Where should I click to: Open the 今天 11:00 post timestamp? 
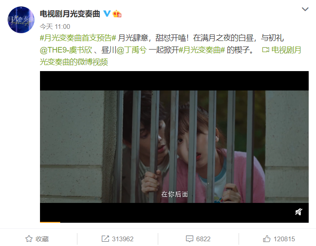point(55,26)
